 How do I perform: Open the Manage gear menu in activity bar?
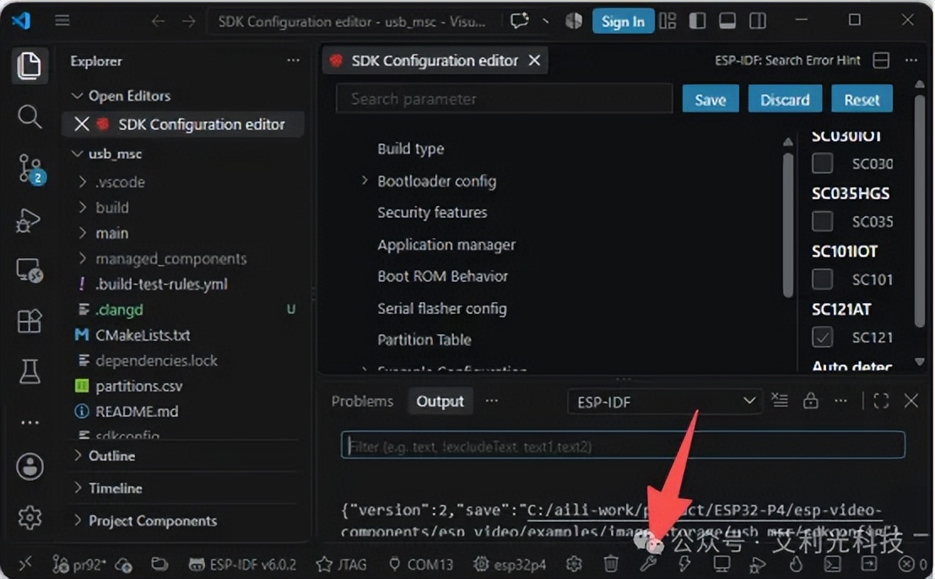(x=30, y=517)
